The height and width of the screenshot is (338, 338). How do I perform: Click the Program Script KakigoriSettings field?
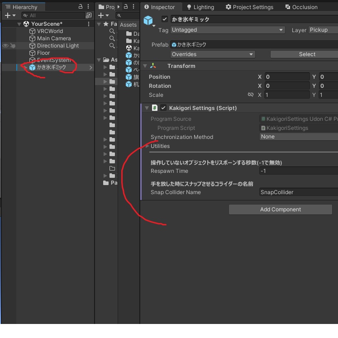click(x=299, y=128)
